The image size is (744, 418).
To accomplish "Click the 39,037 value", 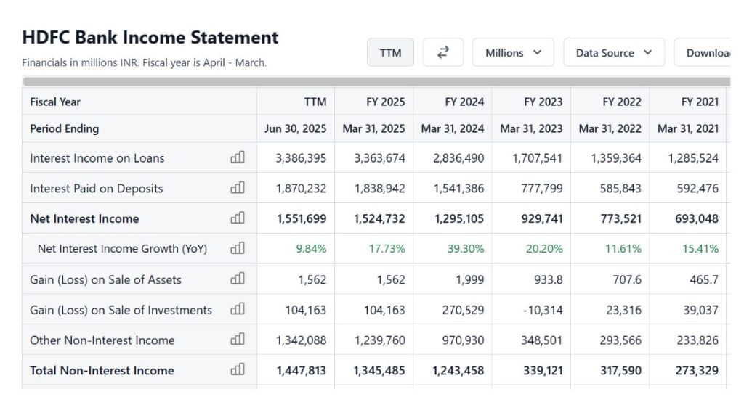I will [x=701, y=310].
